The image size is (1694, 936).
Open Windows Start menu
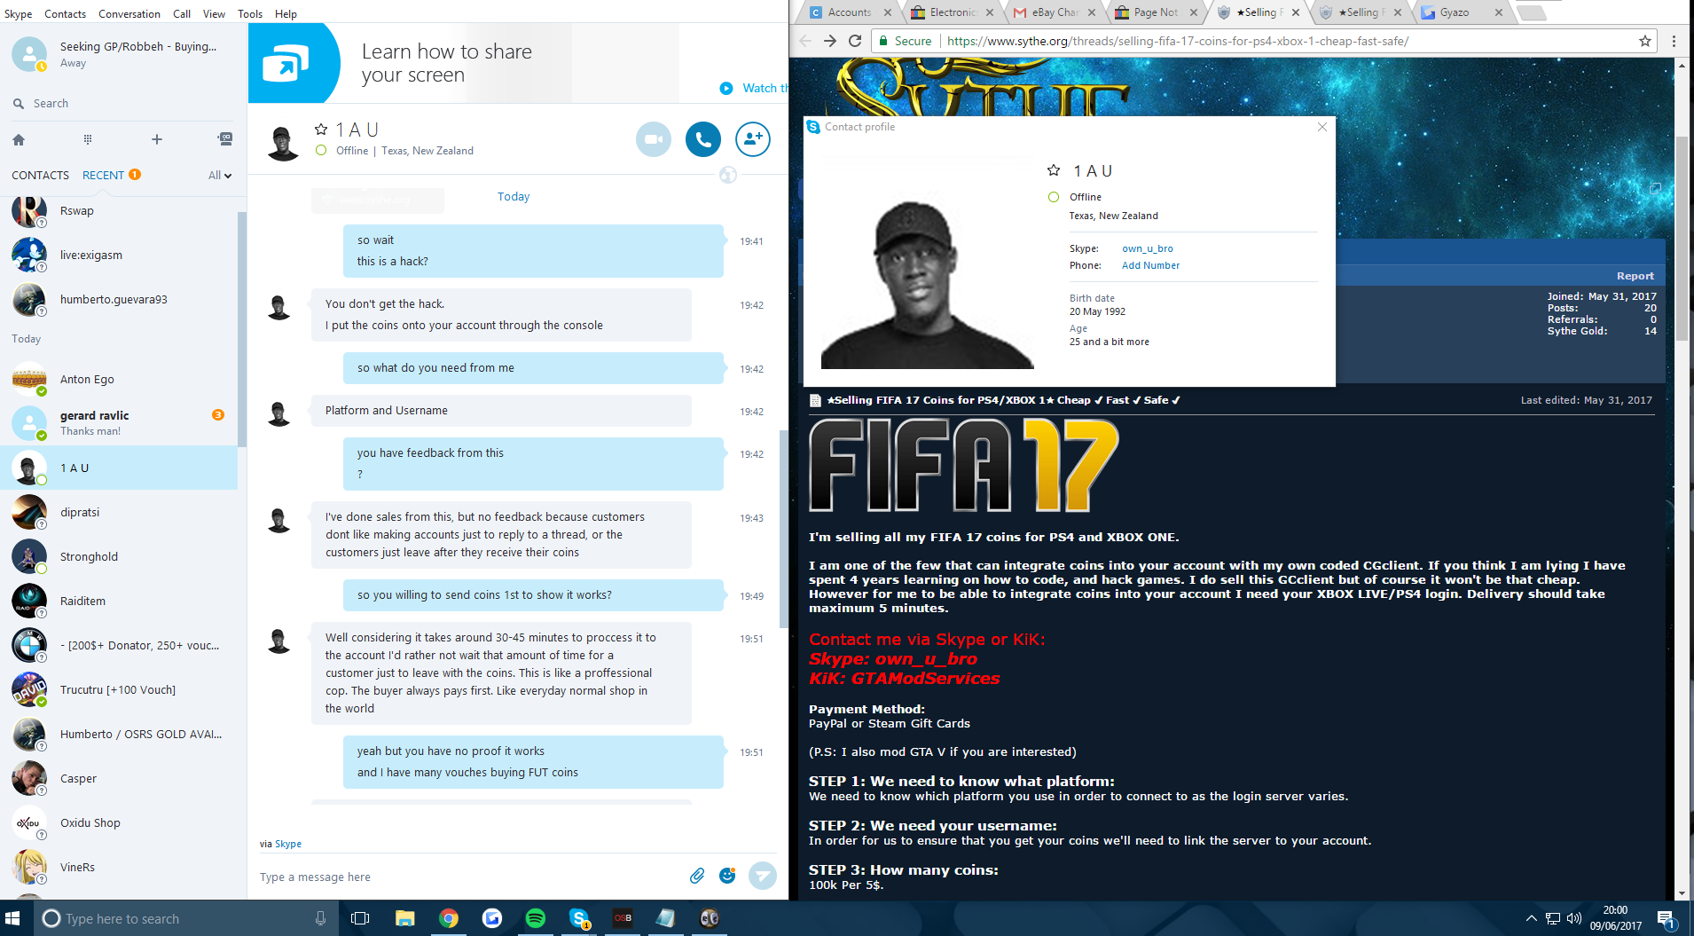[x=13, y=918]
